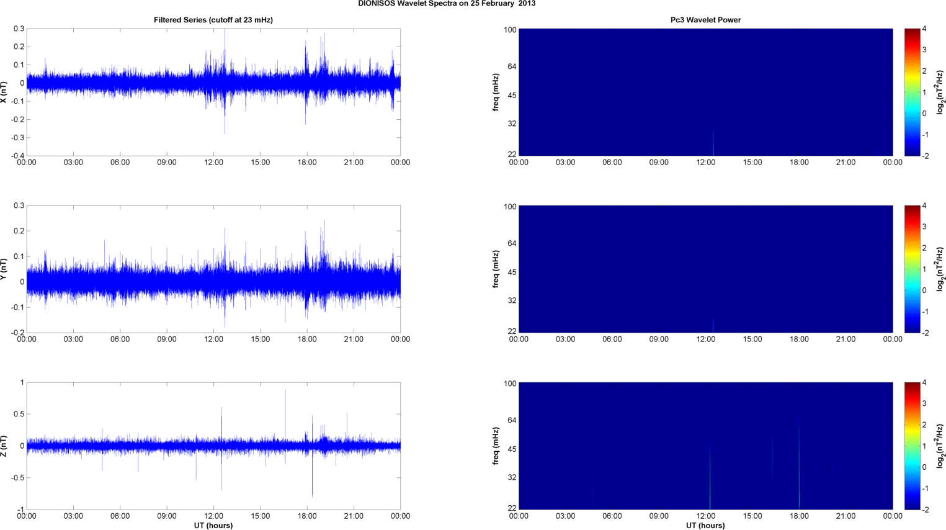Click the freq (mHz) label of top spectrogram

pyautogui.click(x=496, y=92)
